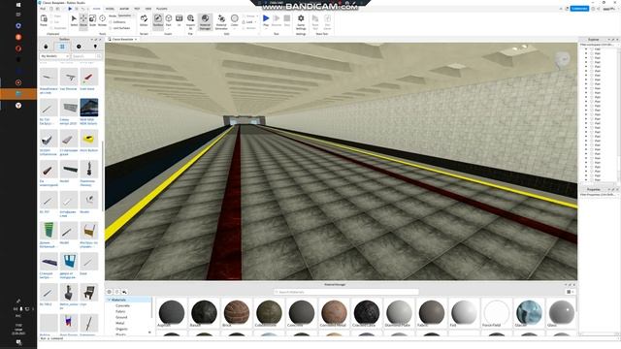Image resolution: width=621 pixels, height=349 pixels.
Task: Open Import 3D
Action: [x=190, y=21]
